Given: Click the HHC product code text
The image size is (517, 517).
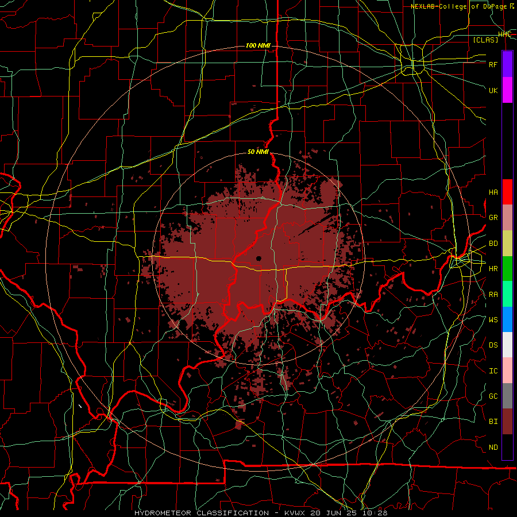Looking at the screenshot, I should click(x=504, y=34).
